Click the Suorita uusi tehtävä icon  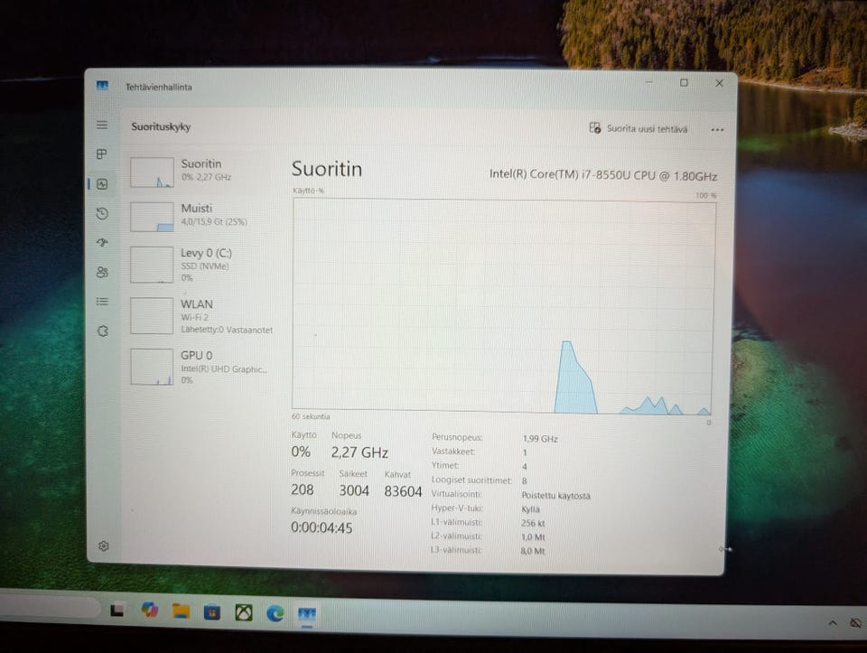(595, 127)
